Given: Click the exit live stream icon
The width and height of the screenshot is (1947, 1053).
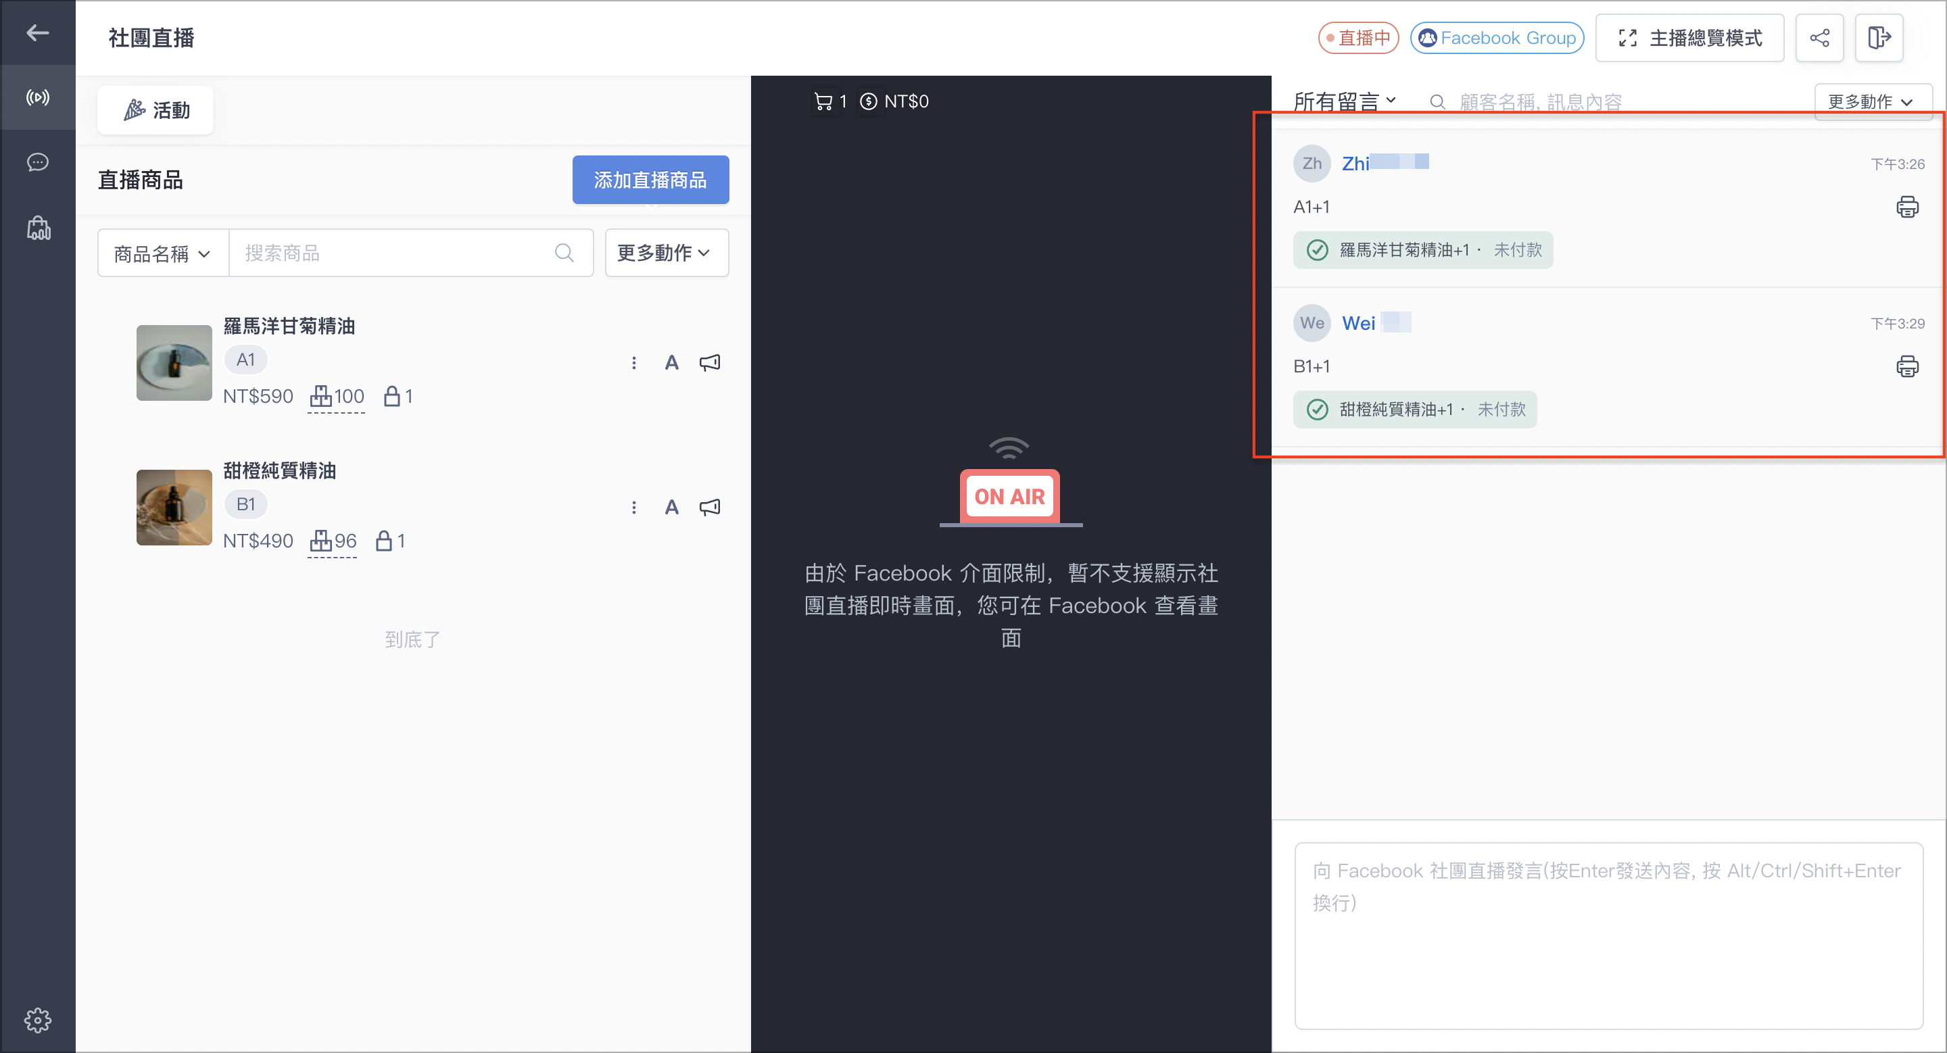Looking at the screenshot, I should tap(1879, 38).
